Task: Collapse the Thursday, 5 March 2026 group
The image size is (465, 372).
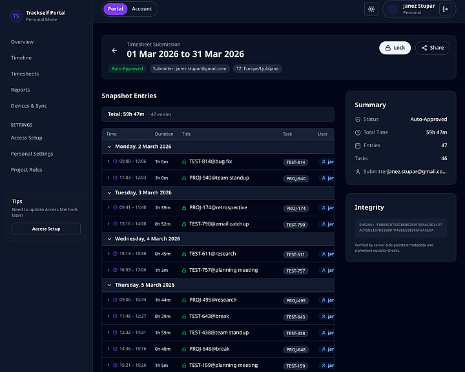Action: pyautogui.click(x=109, y=285)
